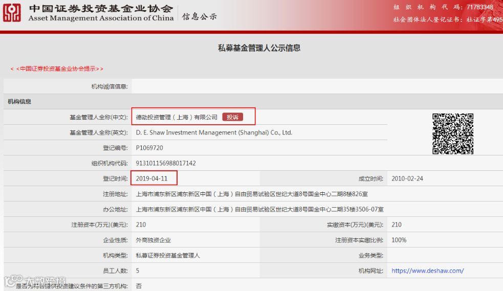The image size is (503, 291).
Task: Click the 实缴资本(万元)(美元) label
Action: (x=355, y=225)
